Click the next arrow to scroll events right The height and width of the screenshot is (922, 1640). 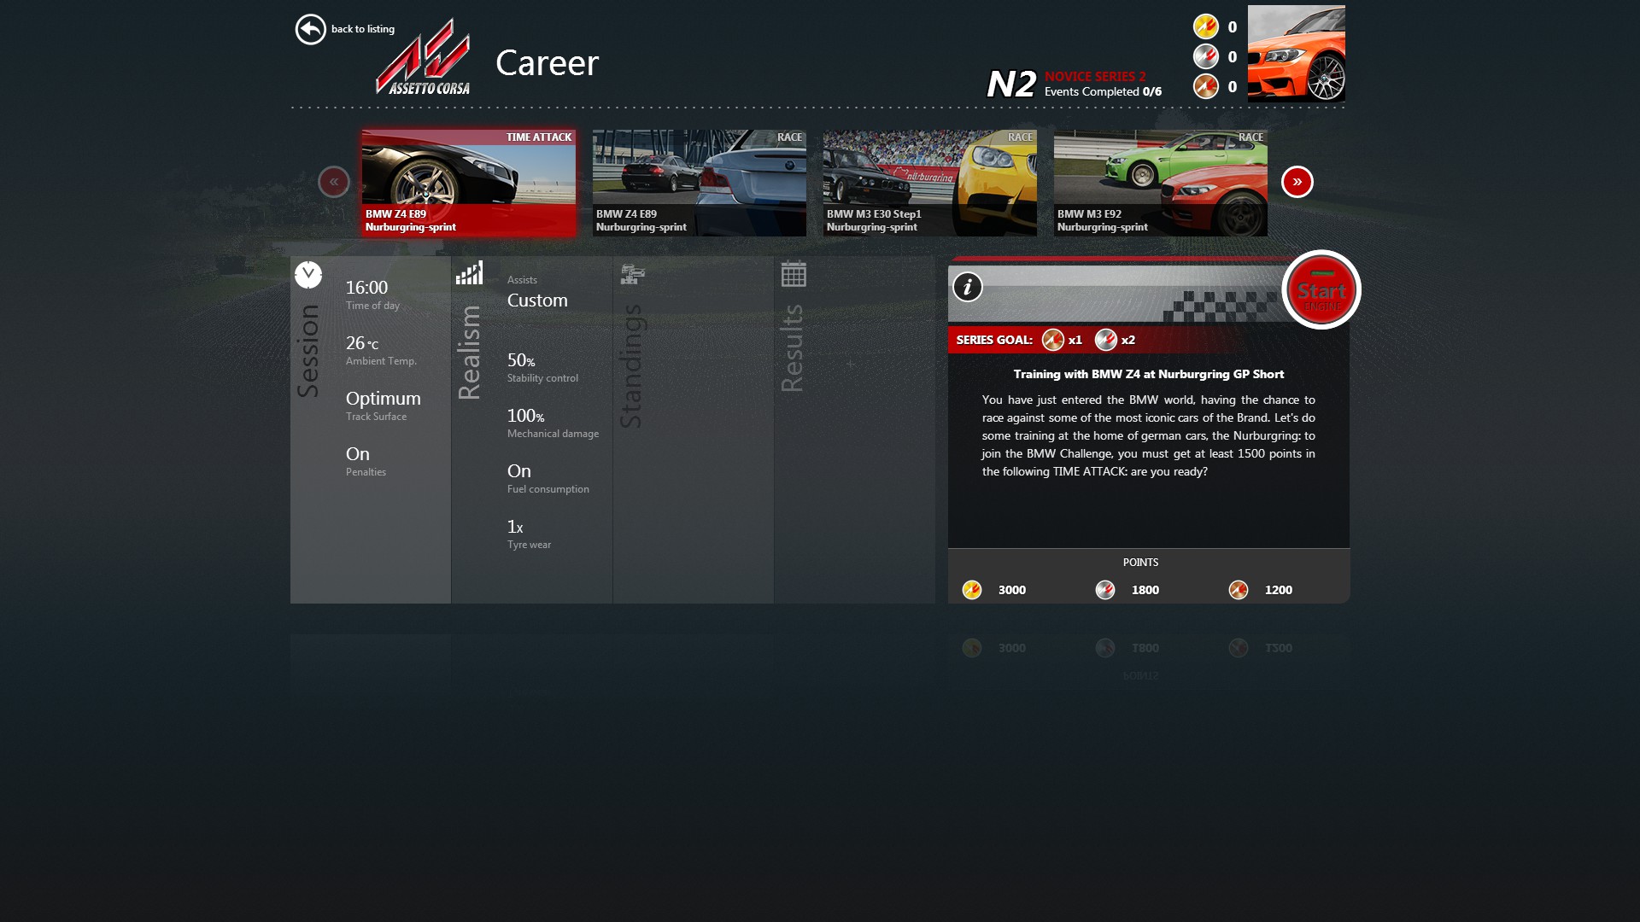1295,181
